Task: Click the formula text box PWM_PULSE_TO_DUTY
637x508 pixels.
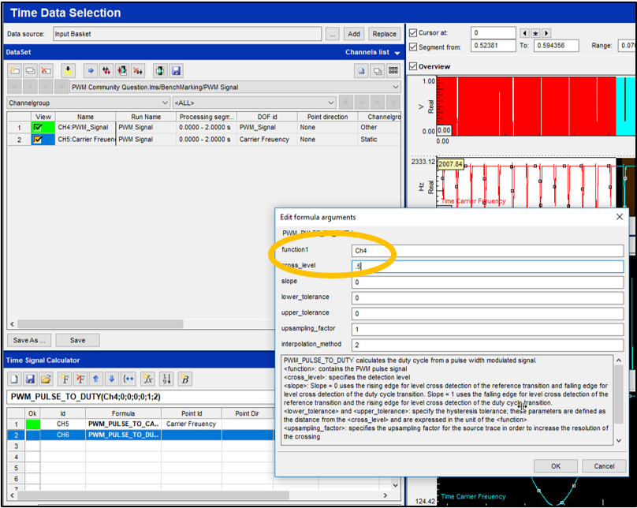Action: [x=140, y=397]
